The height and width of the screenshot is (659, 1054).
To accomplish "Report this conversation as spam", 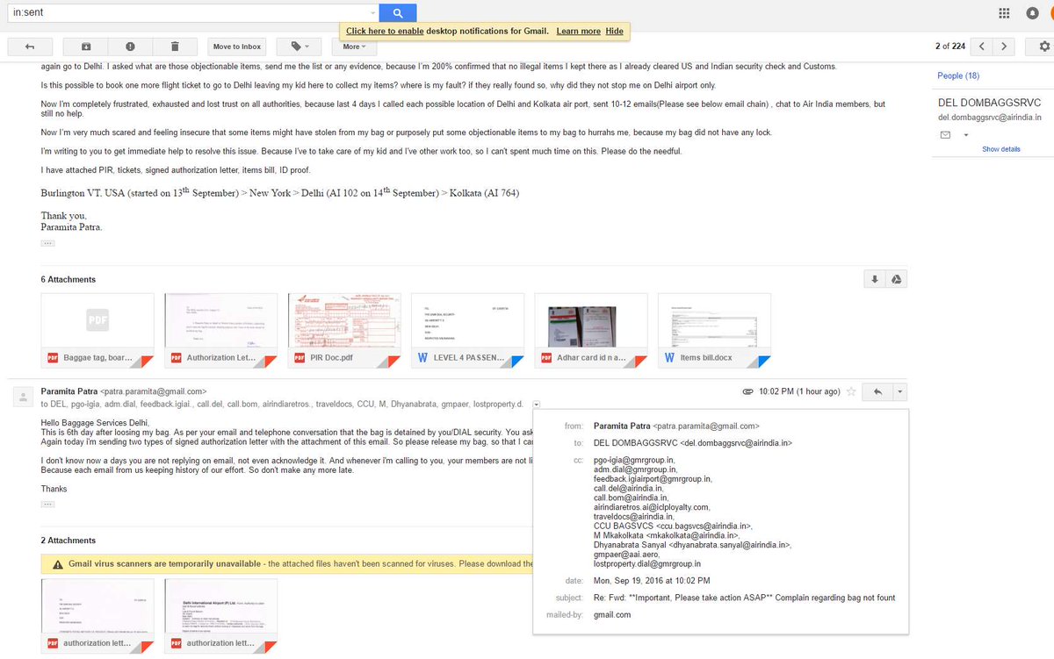I will [x=130, y=47].
